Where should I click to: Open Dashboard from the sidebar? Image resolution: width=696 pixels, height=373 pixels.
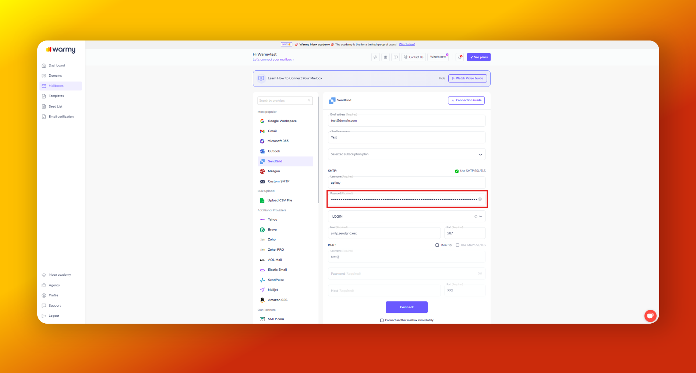click(61, 66)
